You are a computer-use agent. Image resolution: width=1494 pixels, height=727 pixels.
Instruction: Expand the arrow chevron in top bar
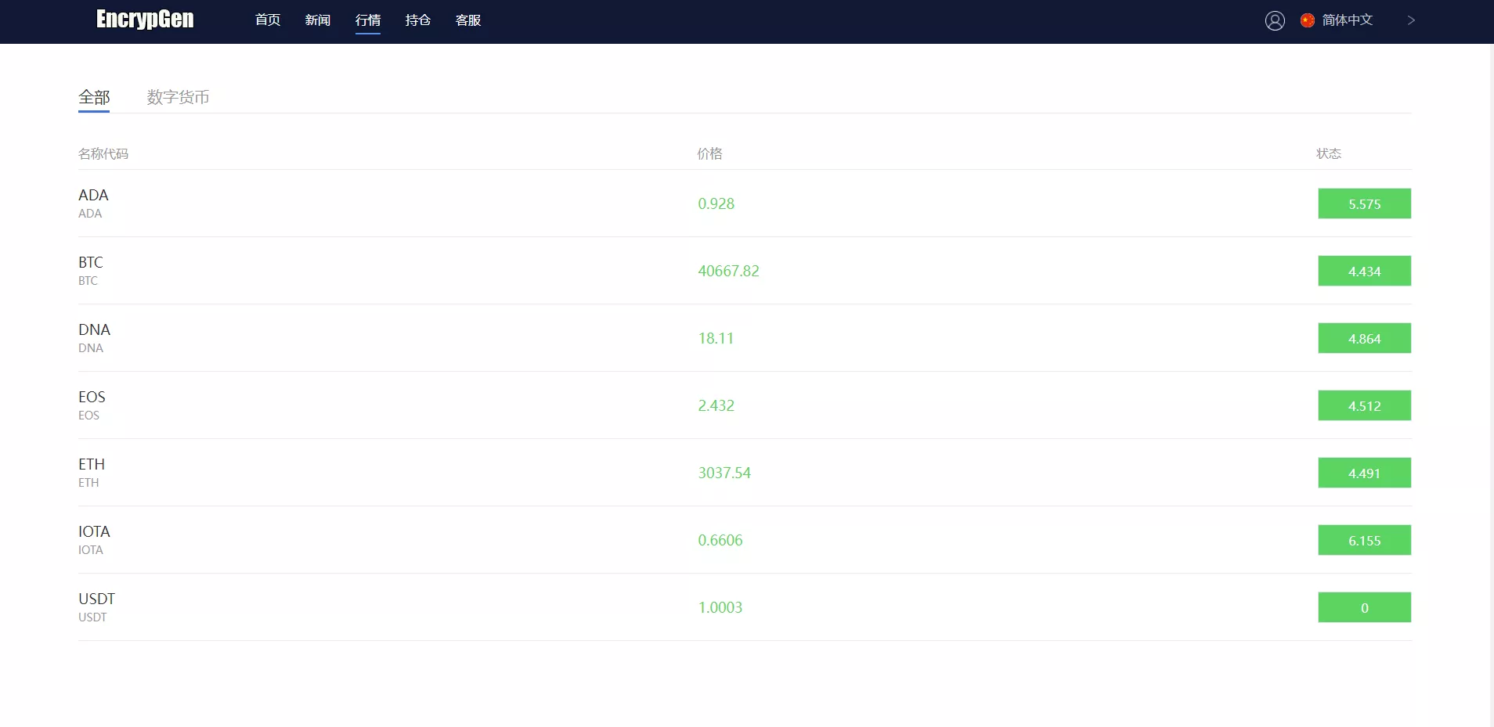pyautogui.click(x=1411, y=20)
